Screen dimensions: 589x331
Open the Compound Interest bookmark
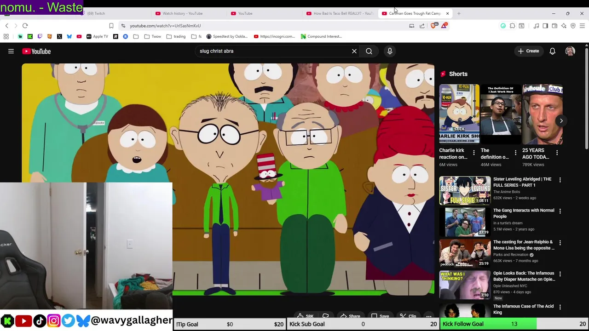[x=321, y=36]
